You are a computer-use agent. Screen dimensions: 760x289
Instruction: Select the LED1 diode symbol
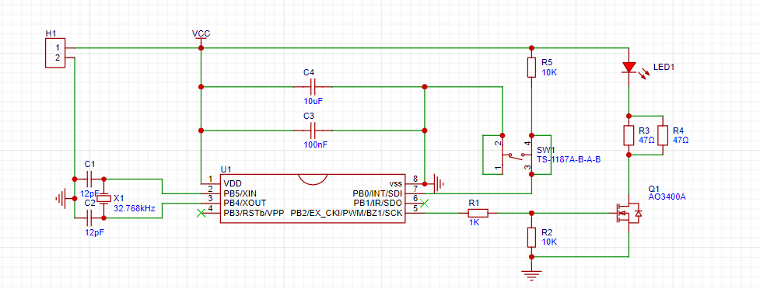pos(629,68)
